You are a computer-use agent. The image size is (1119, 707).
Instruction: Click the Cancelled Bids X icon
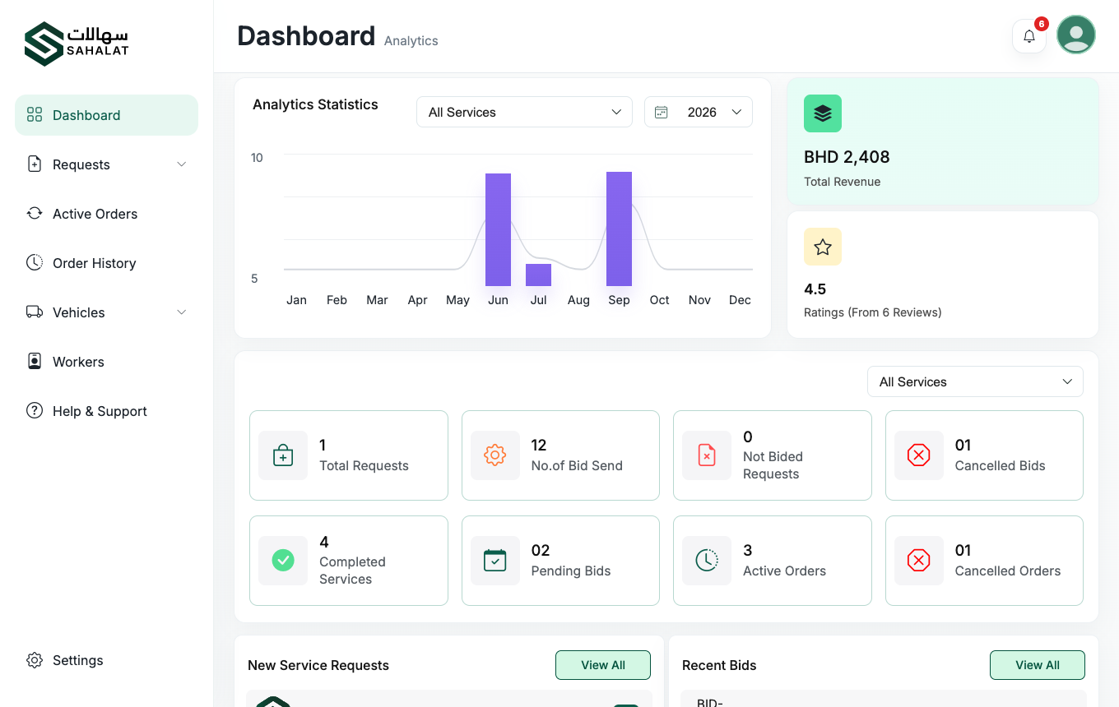(918, 455)
